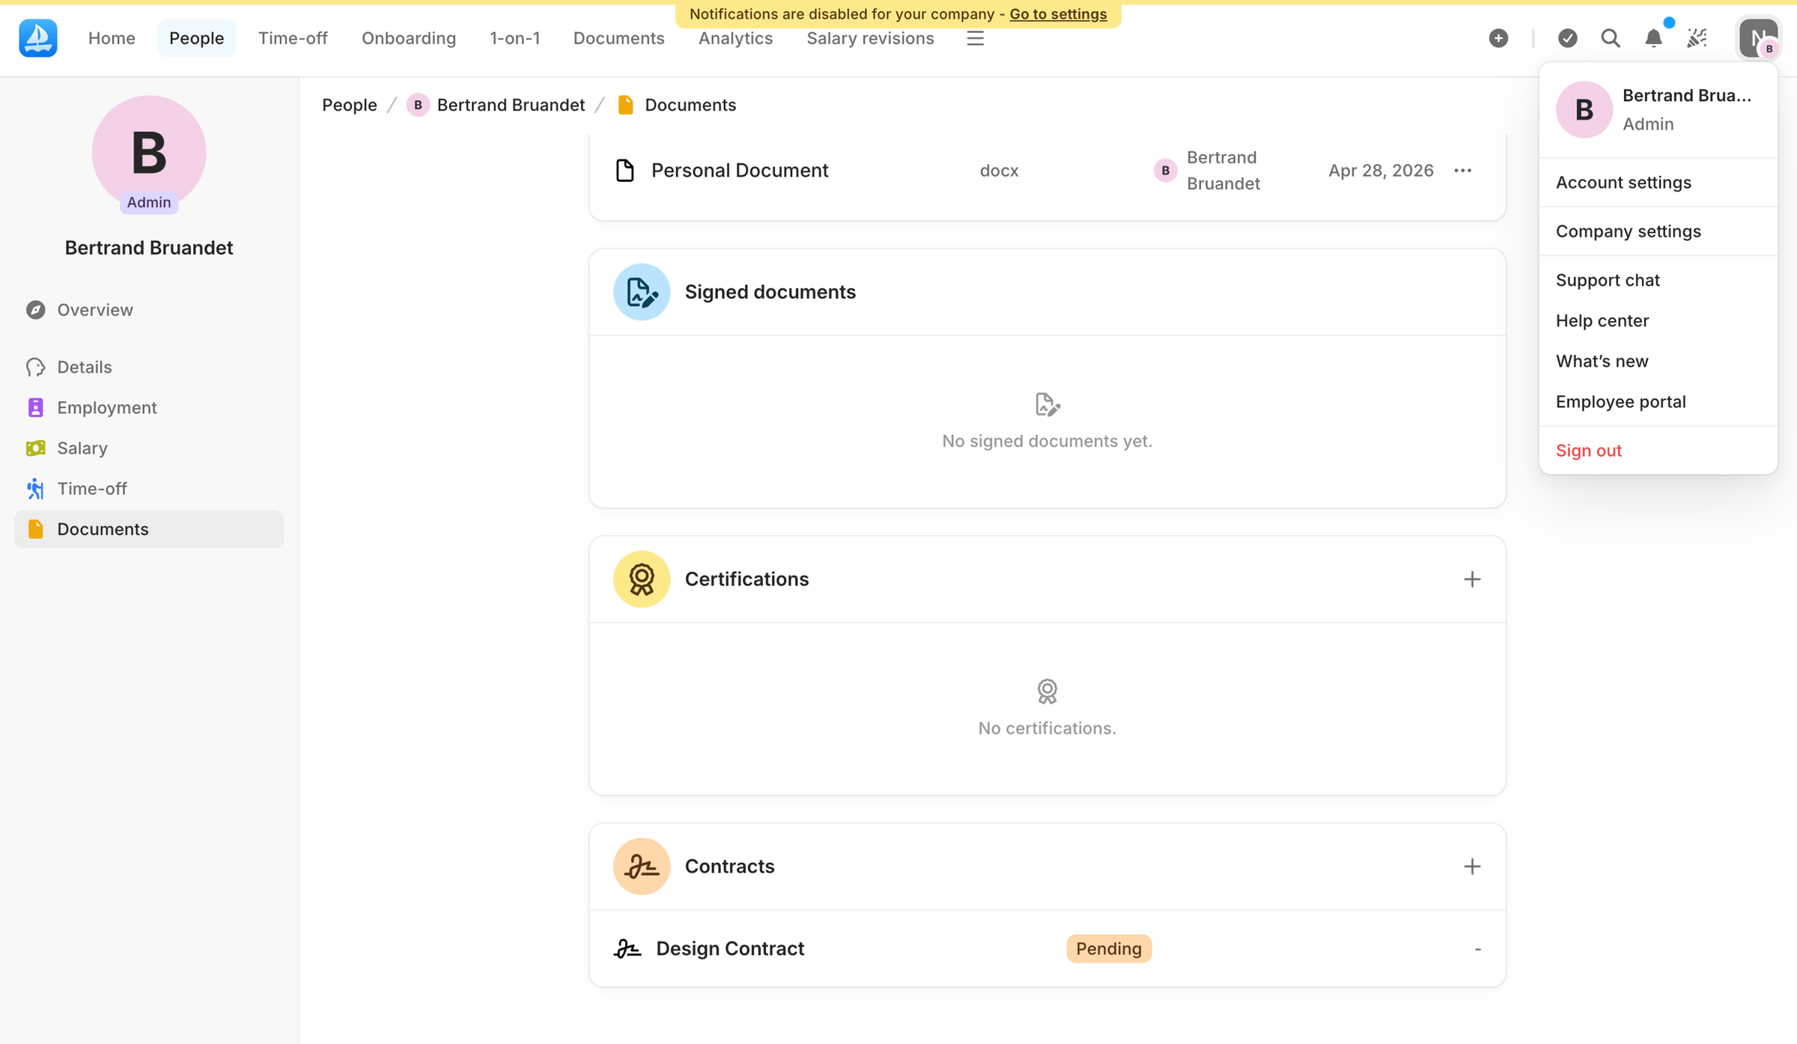Click the Certifications ribbon badge icon
Screen dimensions: 1797x1044
point(642,579)
